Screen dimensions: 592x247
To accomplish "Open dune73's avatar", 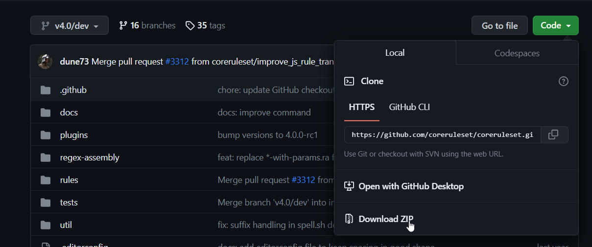I will click(45, 62).
